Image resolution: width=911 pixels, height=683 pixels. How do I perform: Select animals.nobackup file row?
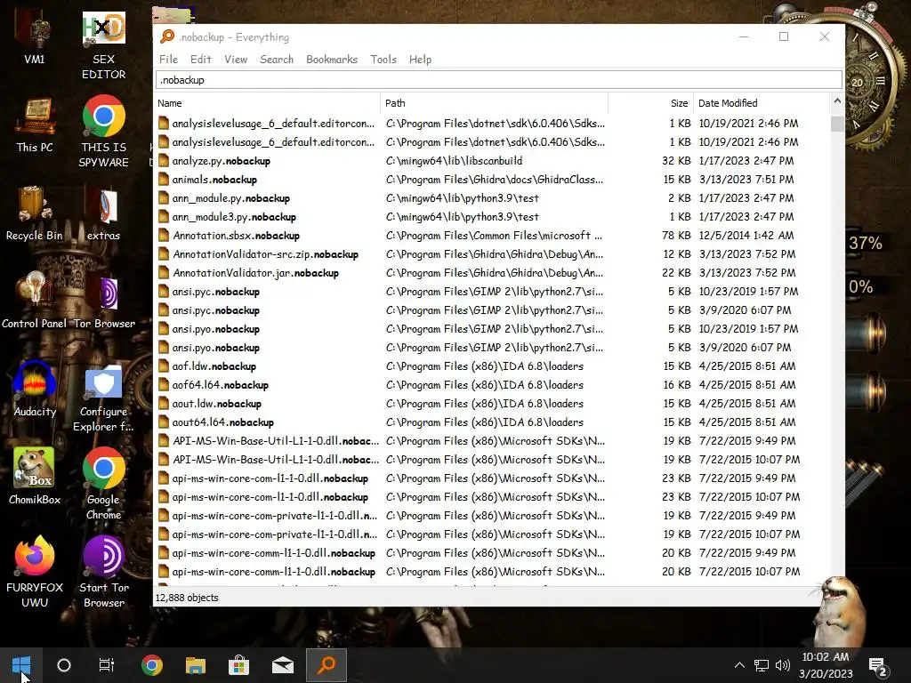click(x=492, y=180)
